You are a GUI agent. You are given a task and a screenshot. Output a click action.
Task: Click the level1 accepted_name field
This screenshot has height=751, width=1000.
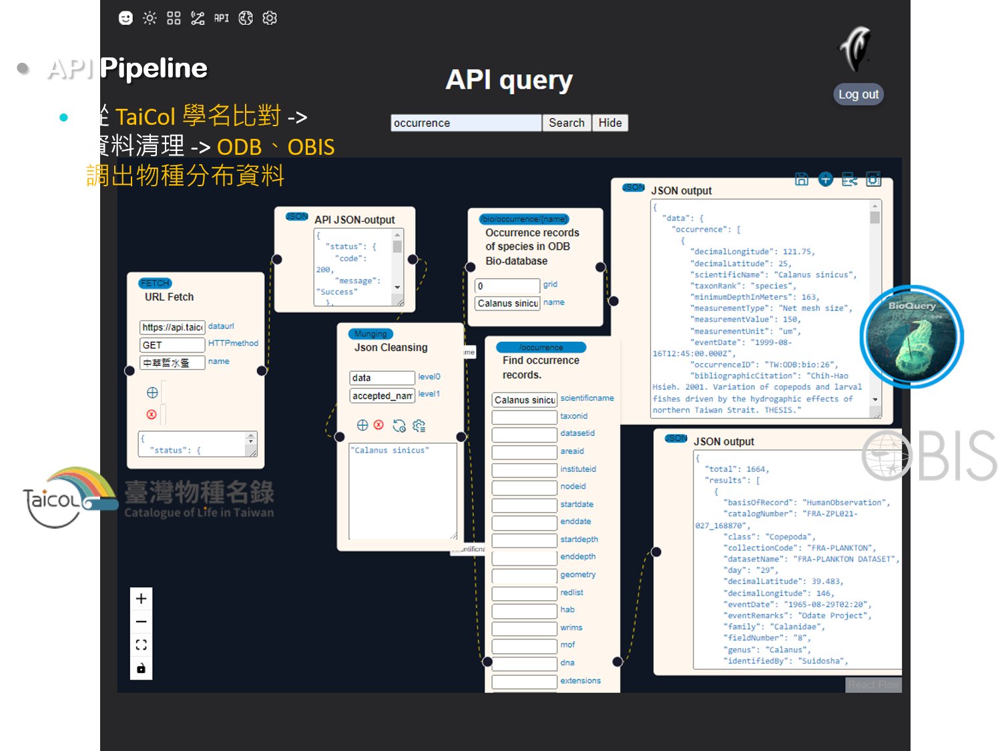click(x=382, y=396)
